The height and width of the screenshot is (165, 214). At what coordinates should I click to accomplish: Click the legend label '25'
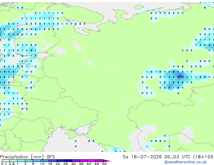65,164
